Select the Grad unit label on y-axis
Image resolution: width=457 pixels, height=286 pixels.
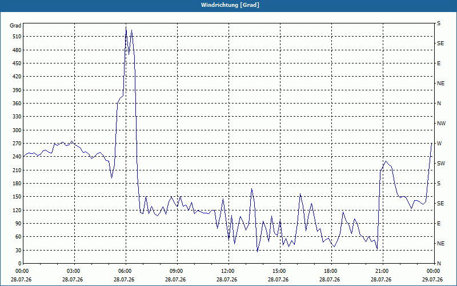[x=15, y=26]
